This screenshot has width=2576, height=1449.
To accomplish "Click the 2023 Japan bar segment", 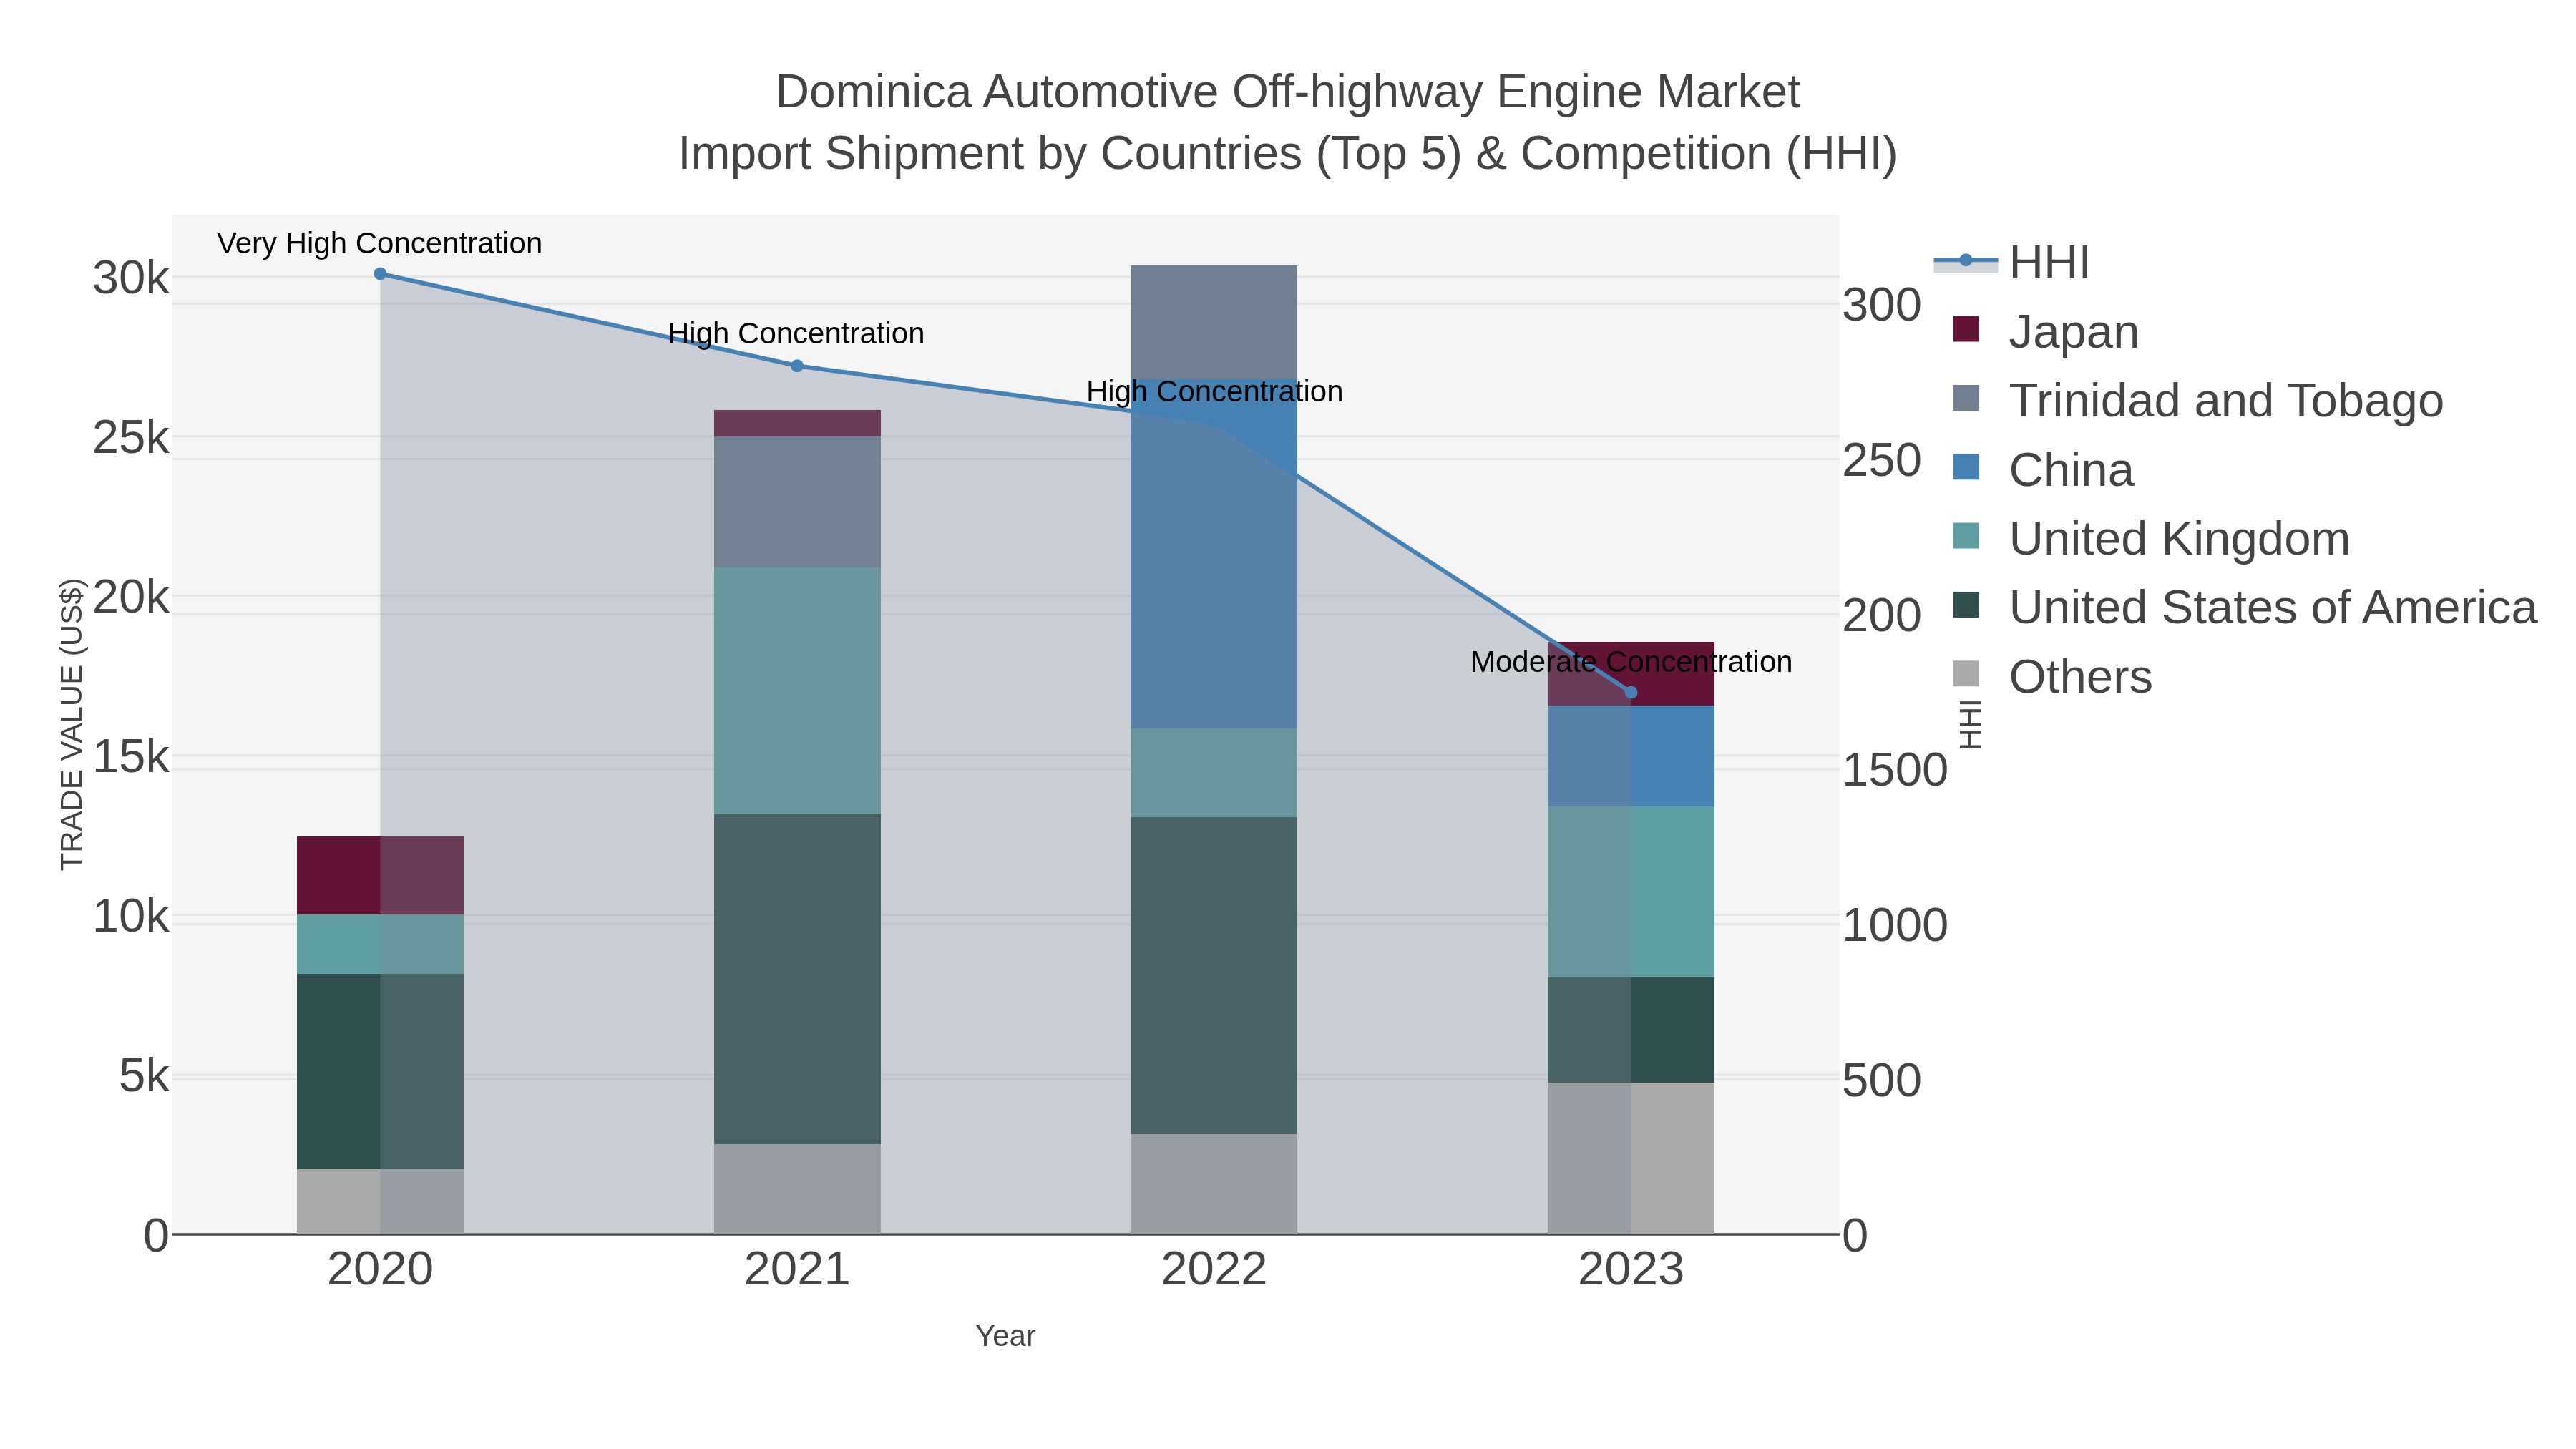I will (1631, 674).
